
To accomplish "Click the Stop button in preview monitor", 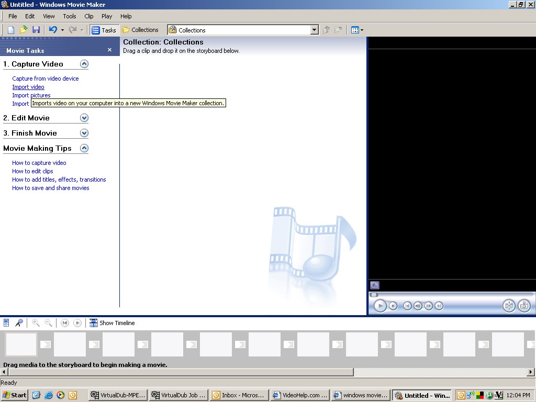I will coord(393,306).
